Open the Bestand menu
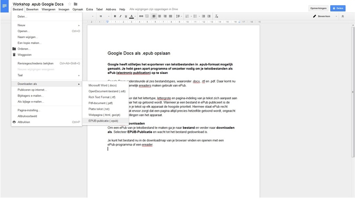Image resolution: width=355 pixels, height=221 pixels. [x=18, y=9]
